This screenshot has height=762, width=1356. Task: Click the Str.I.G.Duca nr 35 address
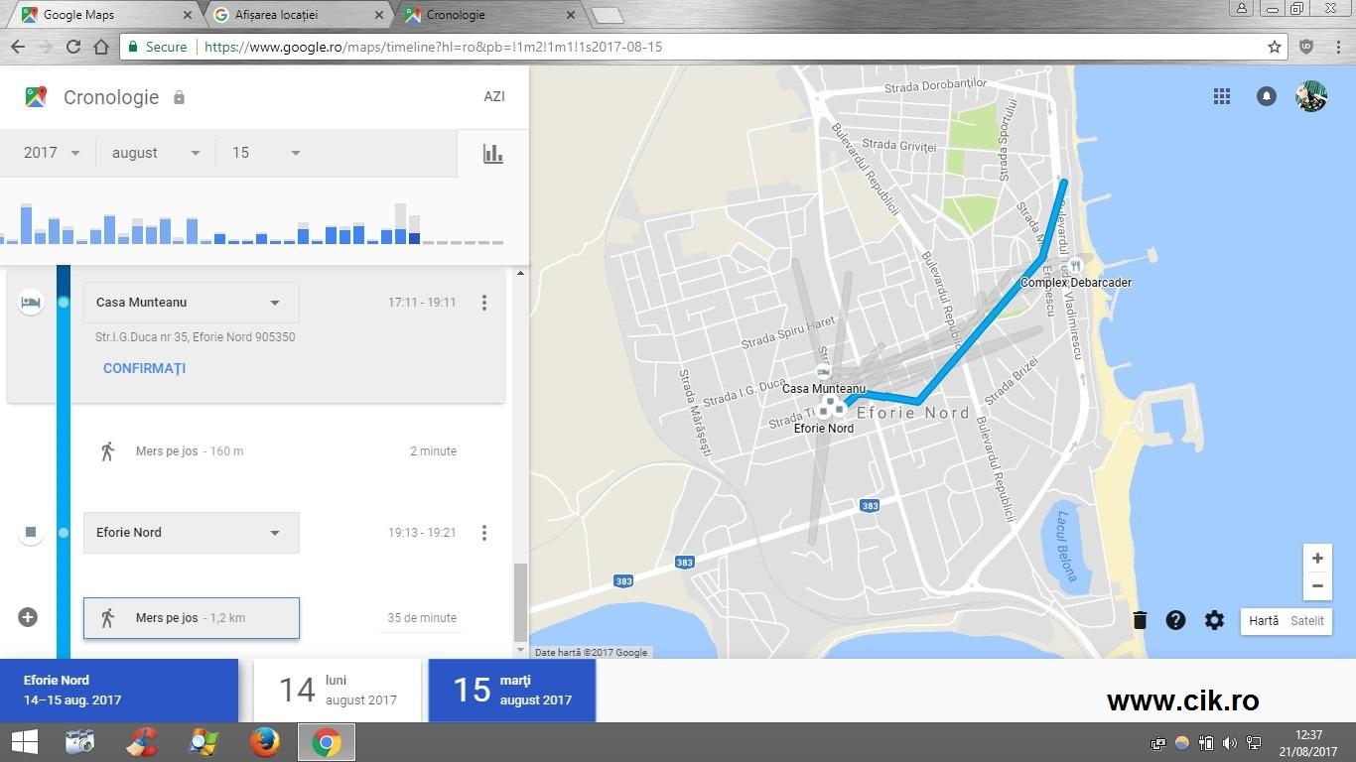(x=196, y=337)
